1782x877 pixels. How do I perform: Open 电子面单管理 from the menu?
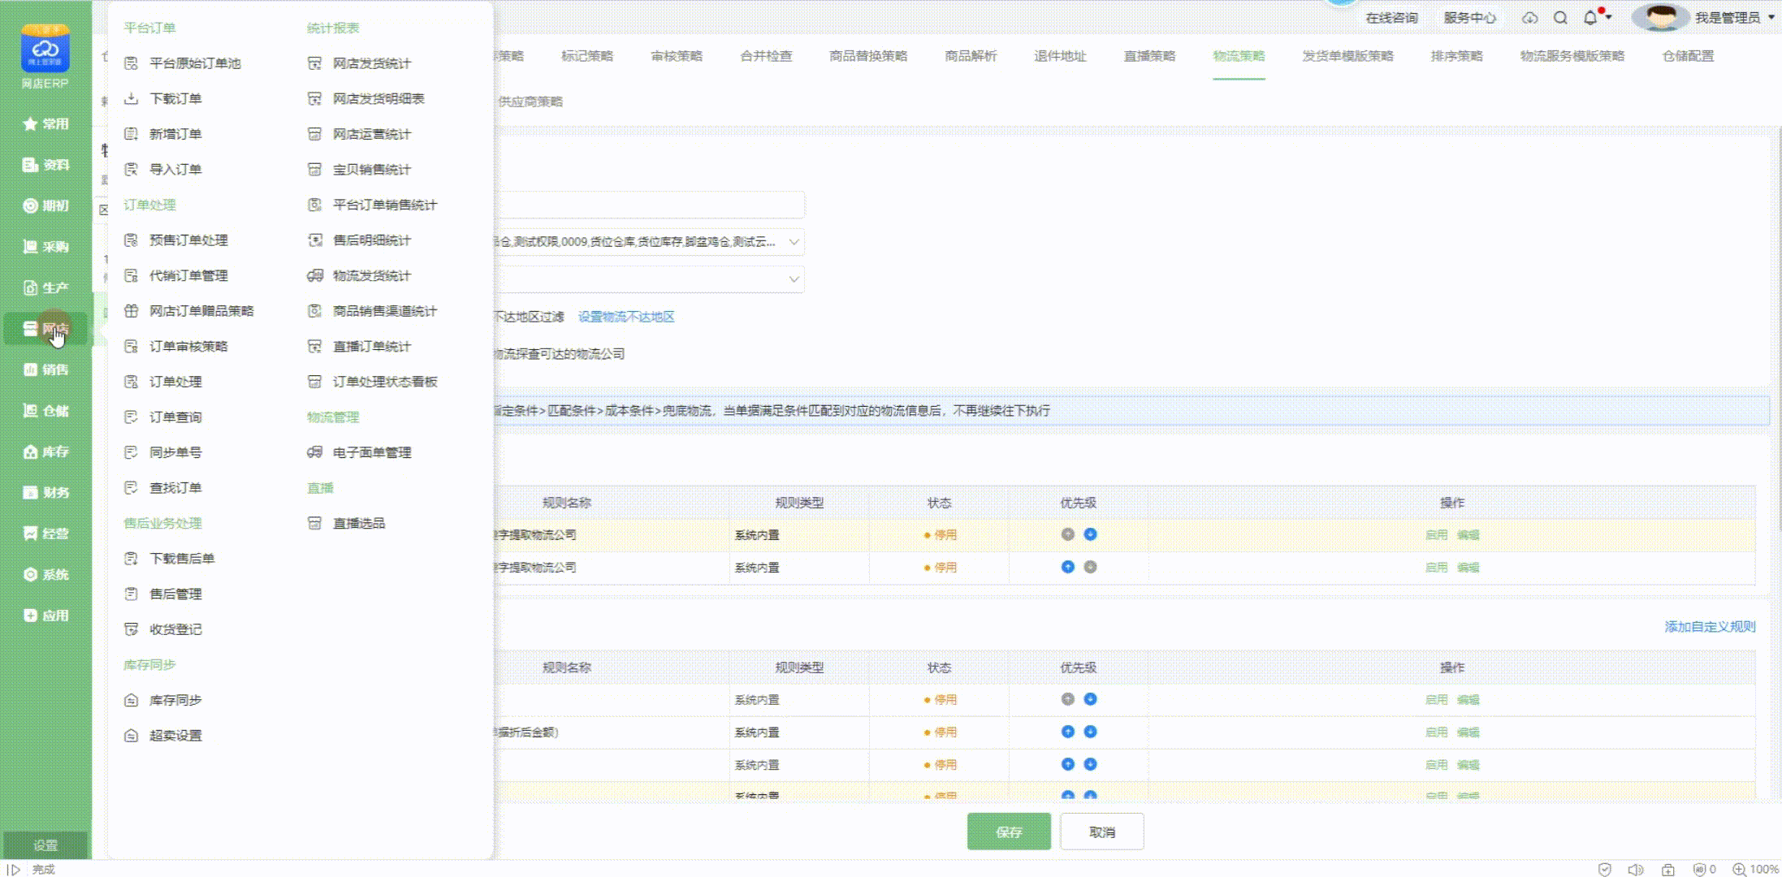pyautogui.click(x=371, y=452)
